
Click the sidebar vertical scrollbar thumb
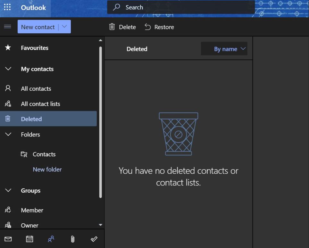pos(101,122)
